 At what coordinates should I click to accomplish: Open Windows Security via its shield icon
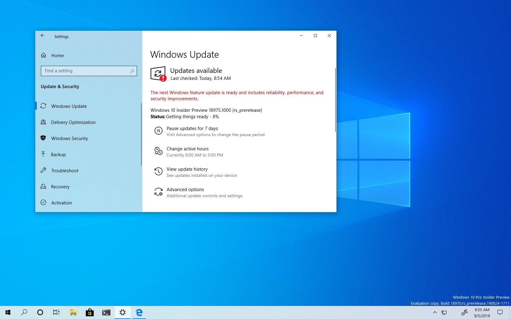click(43, 138)
